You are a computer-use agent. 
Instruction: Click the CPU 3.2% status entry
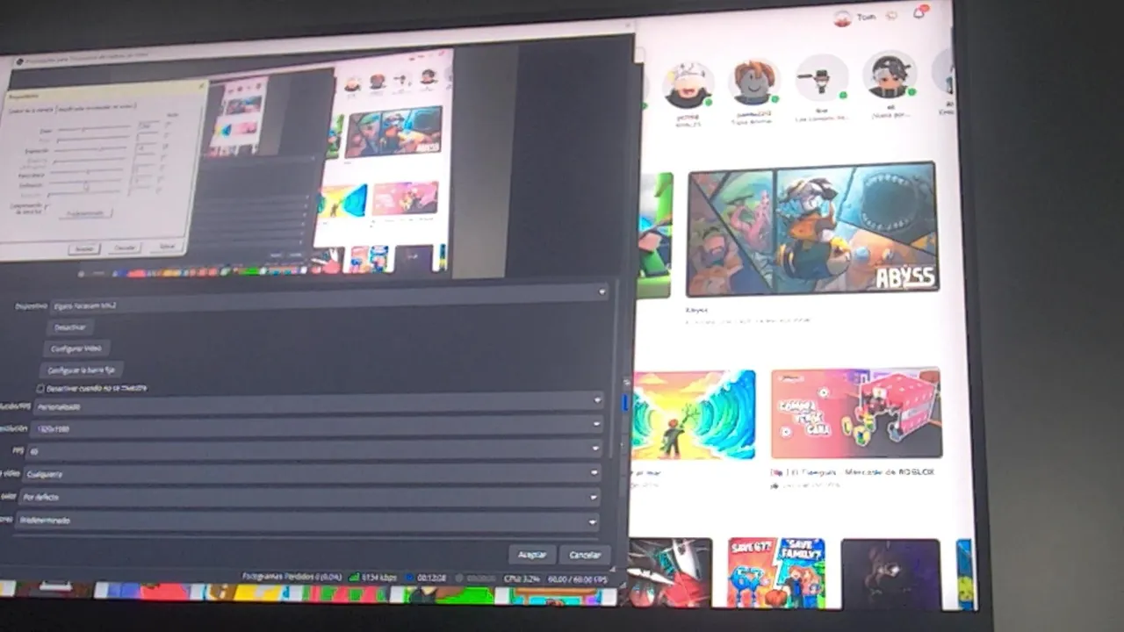pos(522,579)
